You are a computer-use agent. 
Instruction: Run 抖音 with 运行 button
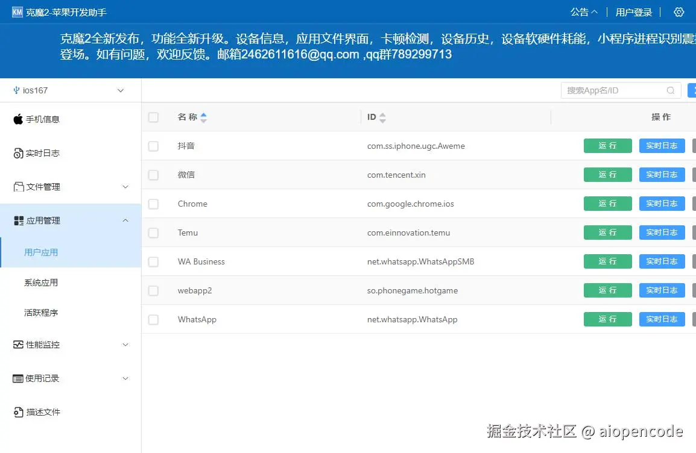pyautogui.click(x=608, y=145)
